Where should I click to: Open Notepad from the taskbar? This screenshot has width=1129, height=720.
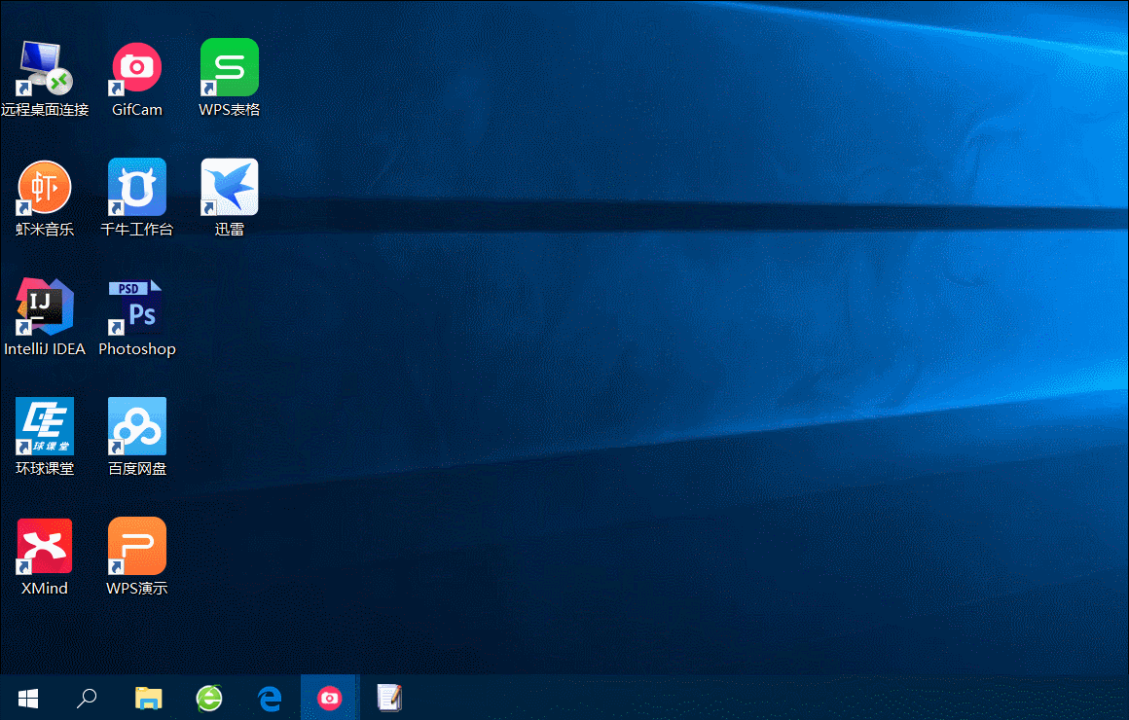pos(389,698)
